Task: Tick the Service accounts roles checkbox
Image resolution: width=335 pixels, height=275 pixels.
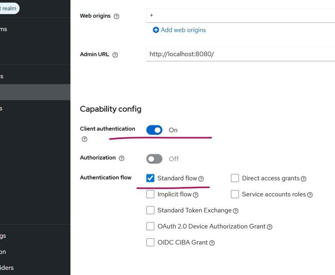Action: [x=235, y=194]
